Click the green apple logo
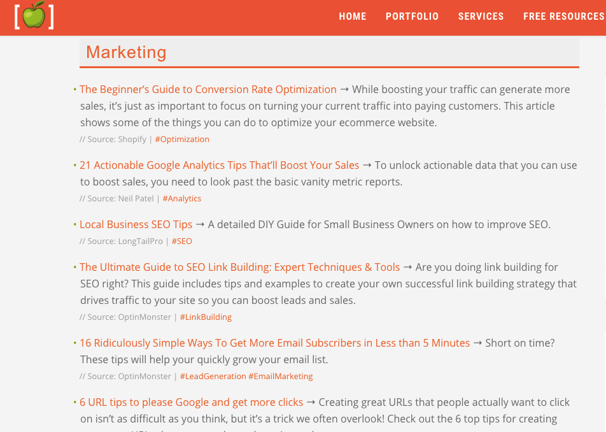 coord(34,15)
